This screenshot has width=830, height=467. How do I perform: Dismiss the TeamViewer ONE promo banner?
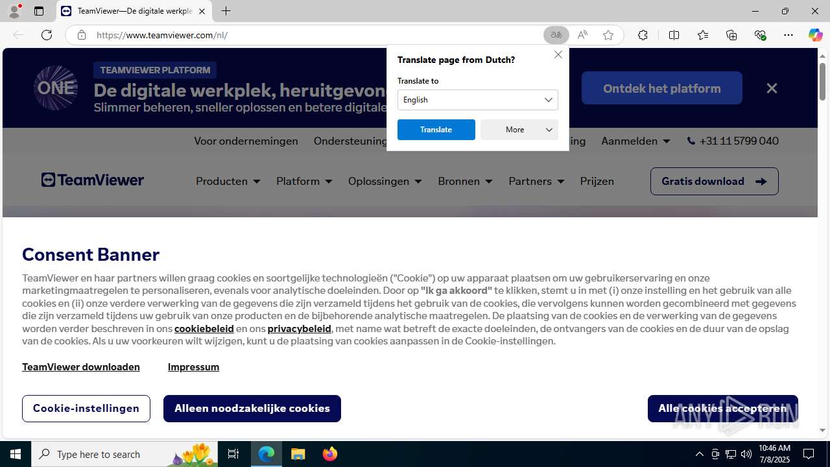click(772, 88)
